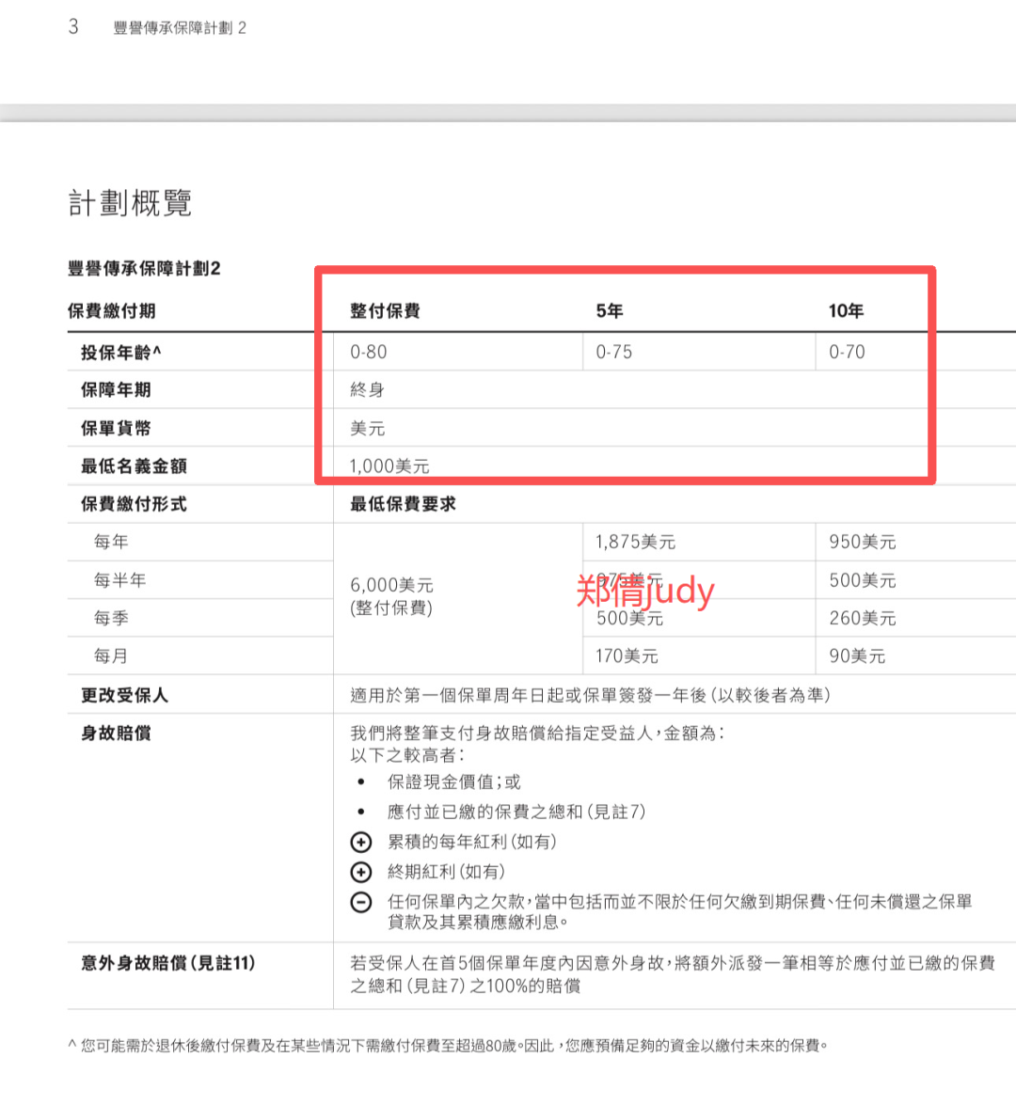Click the footnote text starting with ^
Screen dimensions: 1016x1105
pos(448,1045)
